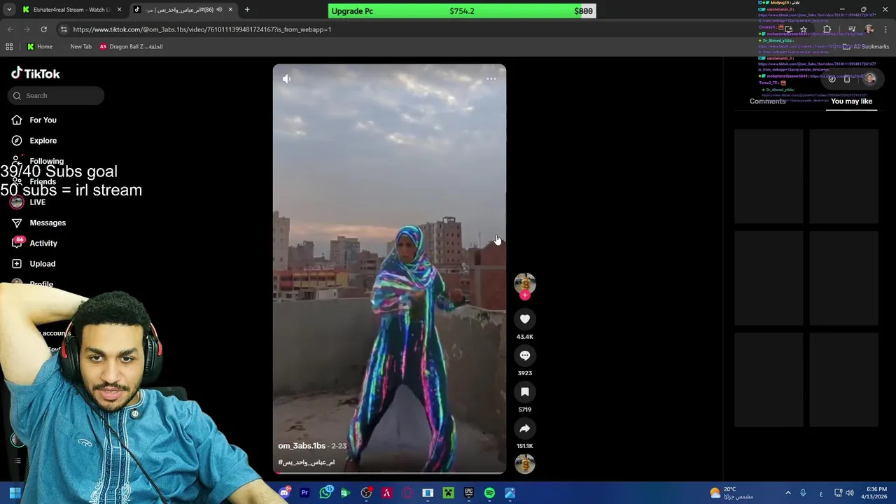Image resolution: width=896 pixels, height=504 pixels.
Task: View site information icon in address bar
Action: (64, 29)
